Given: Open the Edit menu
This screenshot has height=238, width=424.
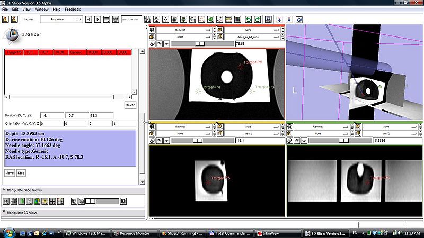Looking at the screenshot, I should coord(15,9).
